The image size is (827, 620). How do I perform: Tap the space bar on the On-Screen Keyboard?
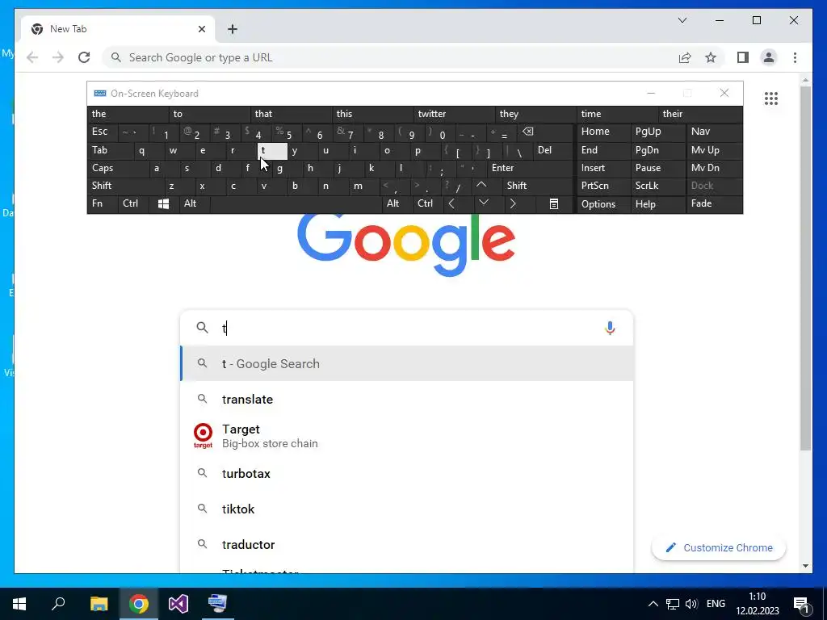pos(296,203)
